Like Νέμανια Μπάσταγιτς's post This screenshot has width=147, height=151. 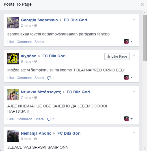point(10,119)
